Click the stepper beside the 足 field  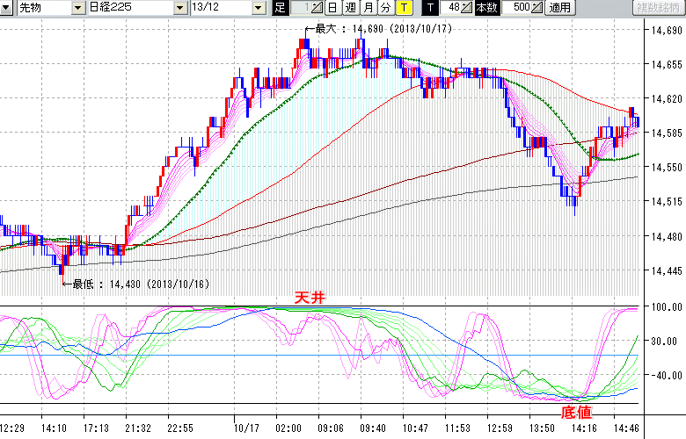tap(317, 8)
